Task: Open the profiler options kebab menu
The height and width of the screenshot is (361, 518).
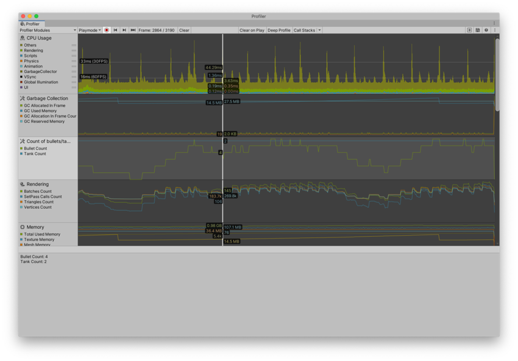Action: (495, 29)
